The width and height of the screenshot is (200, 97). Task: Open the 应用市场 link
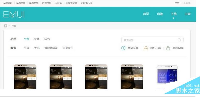(47, 3)
